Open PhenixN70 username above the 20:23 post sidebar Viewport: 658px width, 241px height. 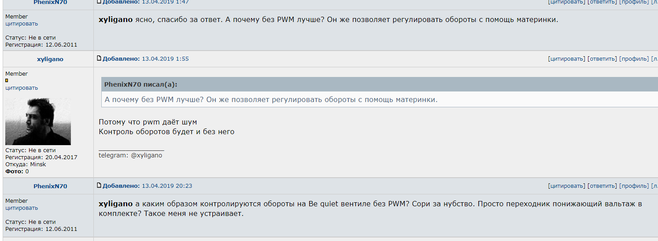50,186
